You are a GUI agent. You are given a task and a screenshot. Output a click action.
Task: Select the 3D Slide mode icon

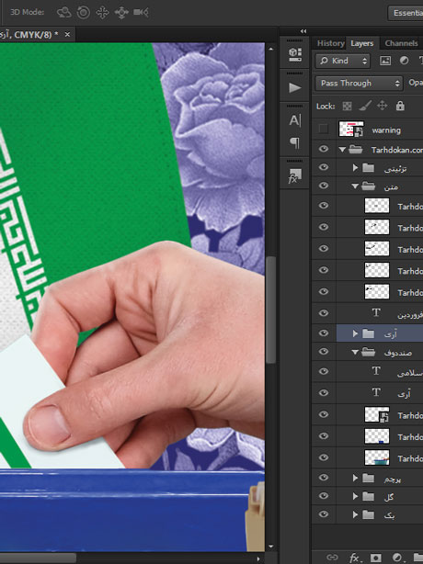pyautogui.click(x=121, y=13)
